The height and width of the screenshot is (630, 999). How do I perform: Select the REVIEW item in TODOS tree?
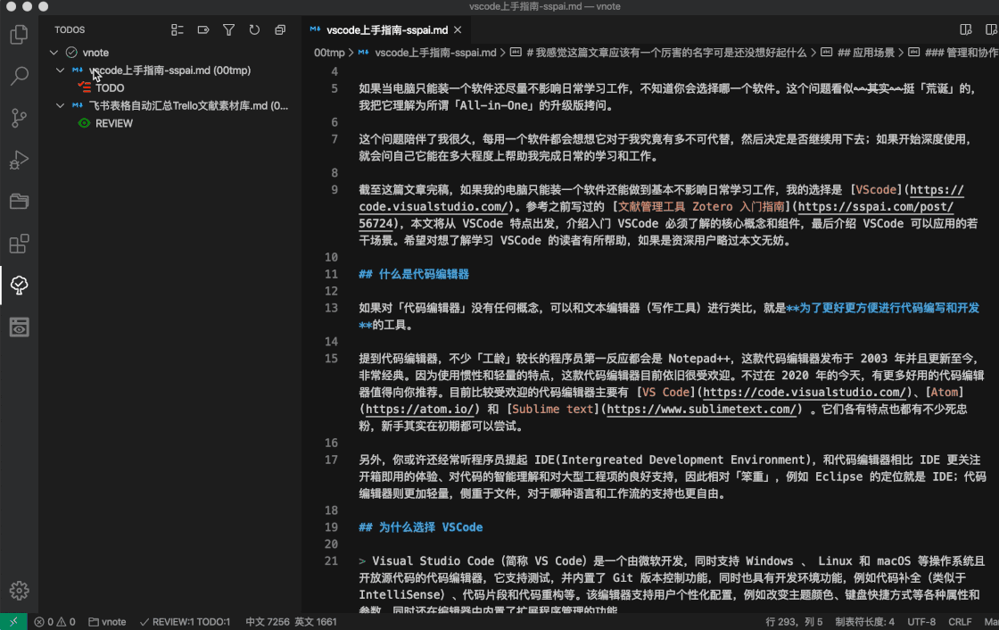(x=114, y=123)
